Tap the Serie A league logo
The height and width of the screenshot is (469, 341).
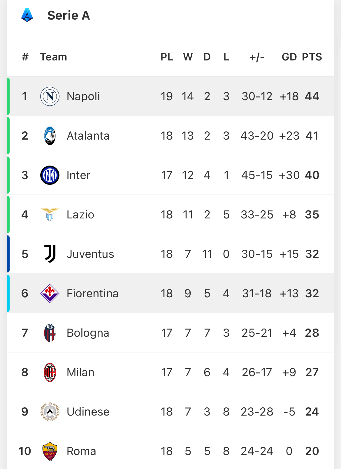[27, 15]
